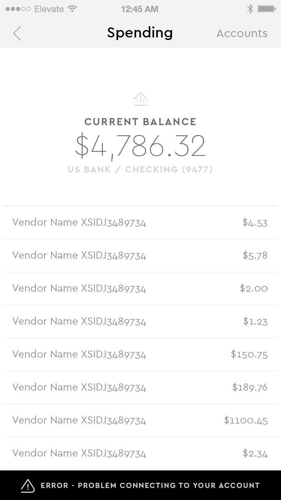Tap the Wi-Fi signal icon
The height and width of the screenshot is (500, 281).
tap(73, 9)
